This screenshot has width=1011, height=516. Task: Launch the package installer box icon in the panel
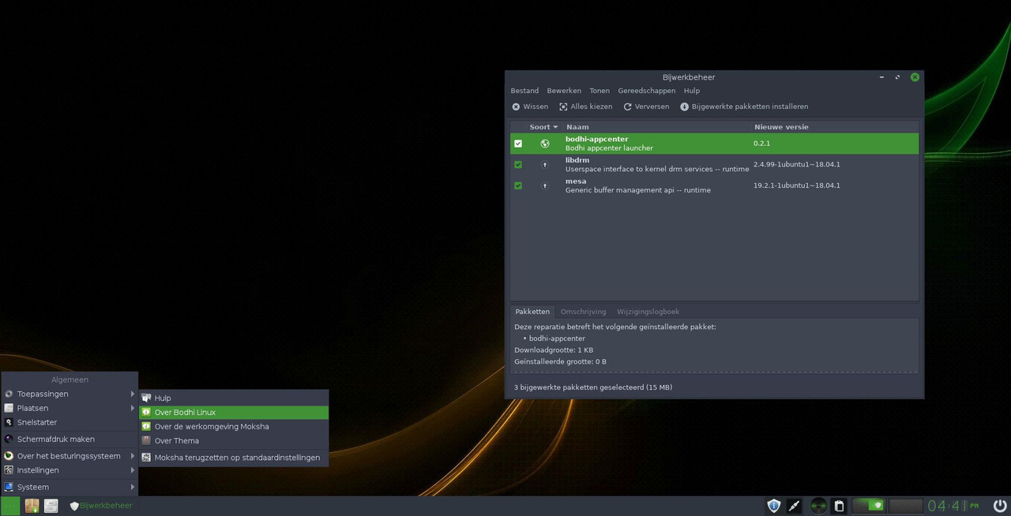32,506
